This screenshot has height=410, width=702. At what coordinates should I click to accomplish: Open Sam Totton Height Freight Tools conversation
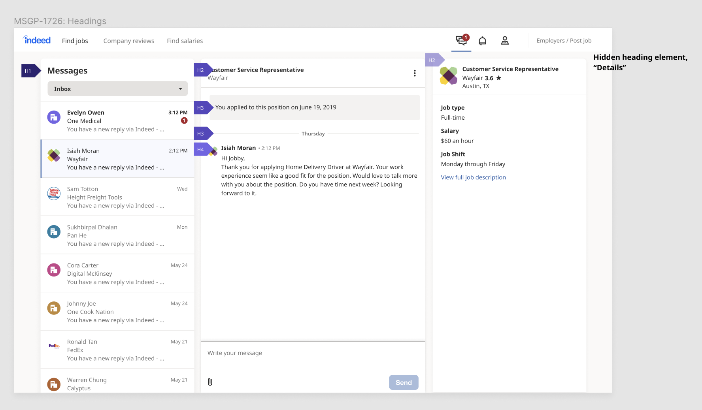click(117, 197)
